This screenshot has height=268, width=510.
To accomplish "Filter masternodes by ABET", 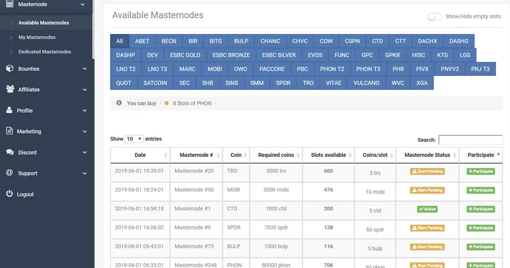I will (x=142, y=41).
